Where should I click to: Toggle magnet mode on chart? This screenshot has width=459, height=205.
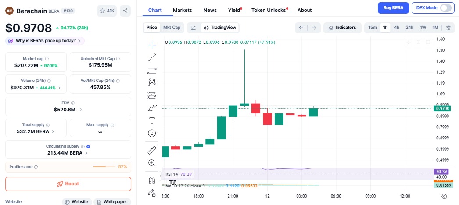click(152, 180)
